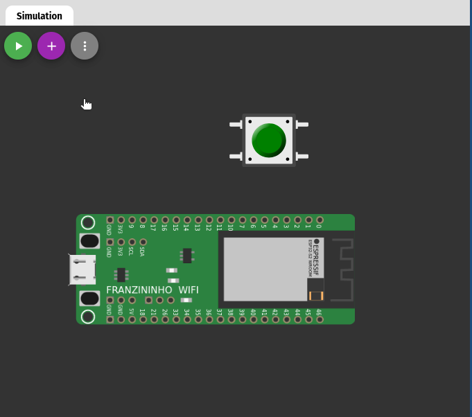The height and width of the screenshot is (417, 472).
Task: Switch to the Simulation tab
Action: (x=39, y=16)
